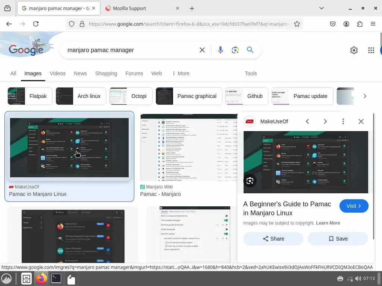The width and height of the screenshot is (382, 286).
Task: Open Google quick settings gear
Action: (x=354, y=50)
